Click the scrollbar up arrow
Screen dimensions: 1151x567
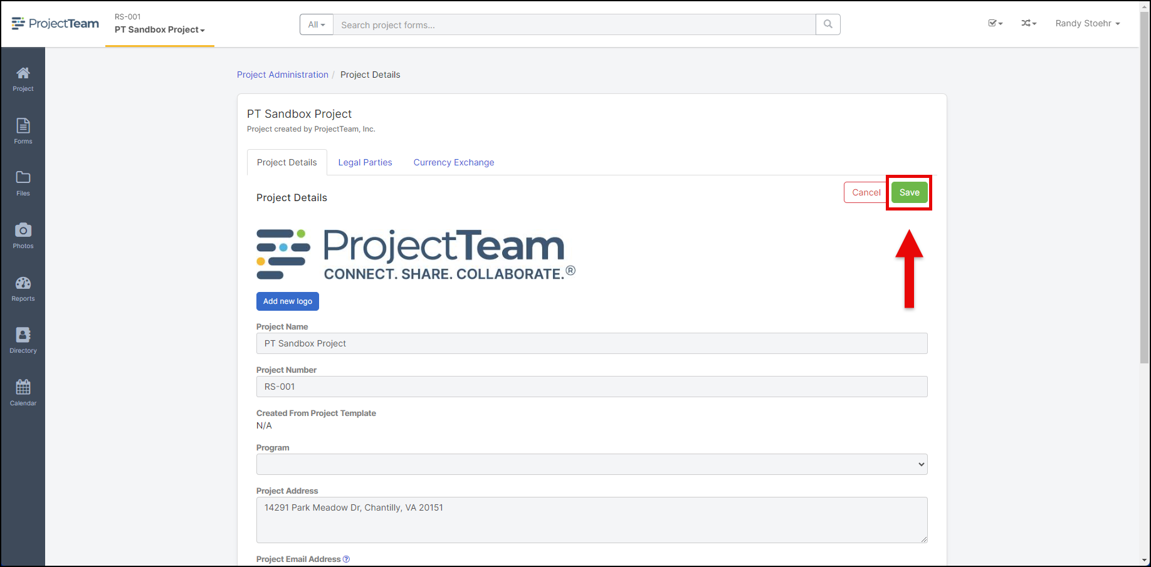[x=1145, y=6]
